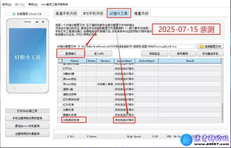Toggle the select-all checkbox in table header
This screenshot has height=148, width=231.
pyautogui.click(x=60, y=61)
